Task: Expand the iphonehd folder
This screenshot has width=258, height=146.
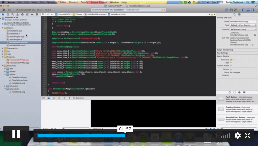Action: pos(5,86)
